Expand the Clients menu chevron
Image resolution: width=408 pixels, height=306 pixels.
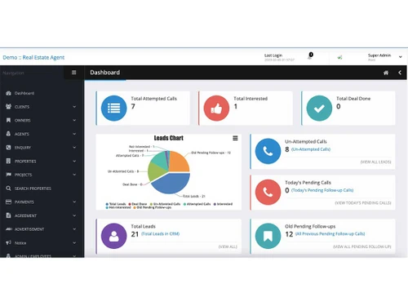pyautogui.click(x=74, y=107)
